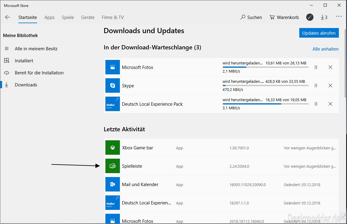Click the Mail und Kalender icon
The image size is (347, 224).
(112, 184)
